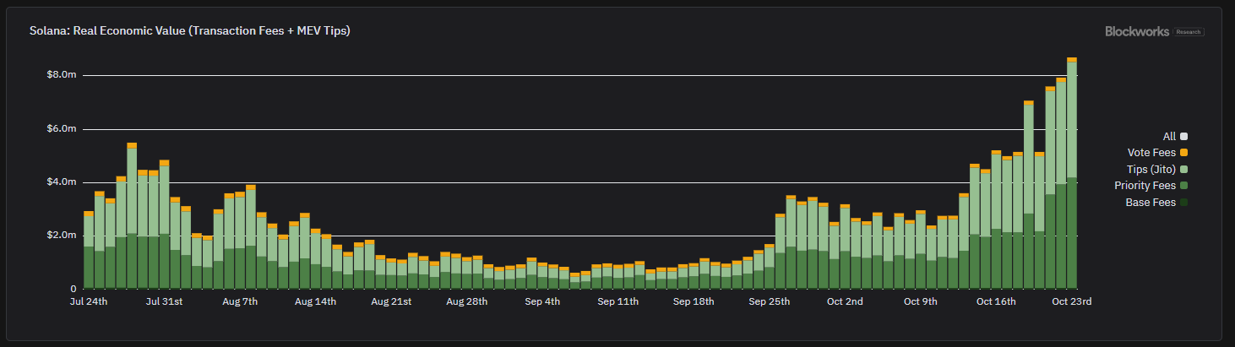1235x347 pixels.
Task: Click the Blockworks logo
Action: click(1137, 31)
